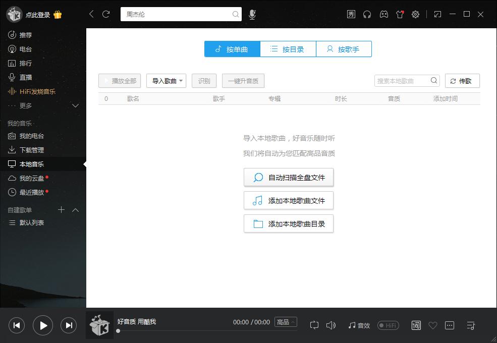The width and height of the screenshot is (497, 343).
Task: Open the headphones icon in the title bar
Action: (x=367, y=14)
